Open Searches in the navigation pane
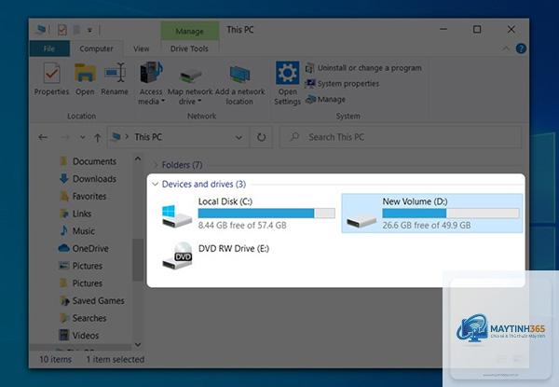The image size is (559, 387). point(89,318)
